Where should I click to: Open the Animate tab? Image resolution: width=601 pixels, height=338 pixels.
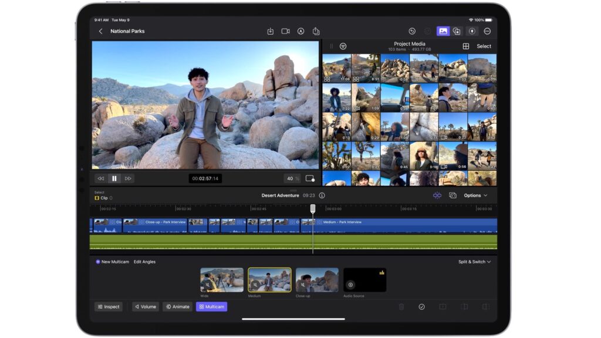pos(177,307)
